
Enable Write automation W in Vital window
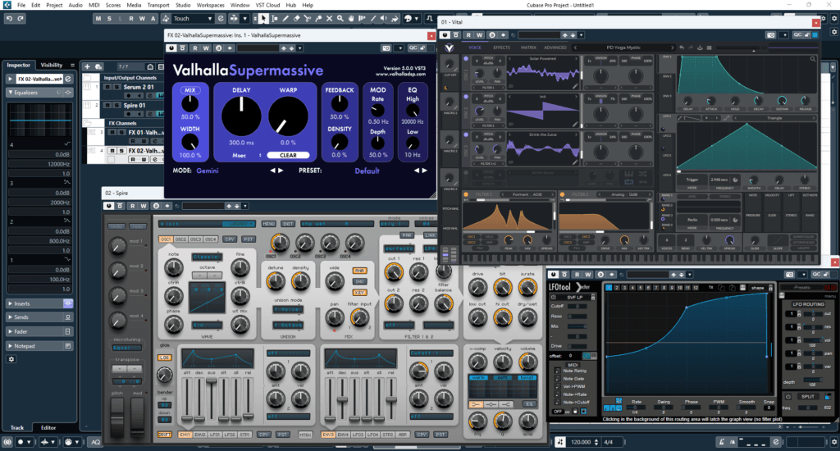(479, 35)
